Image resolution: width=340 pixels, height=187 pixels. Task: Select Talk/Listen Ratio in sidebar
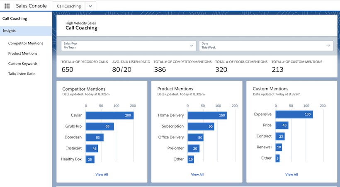point(22,74)
